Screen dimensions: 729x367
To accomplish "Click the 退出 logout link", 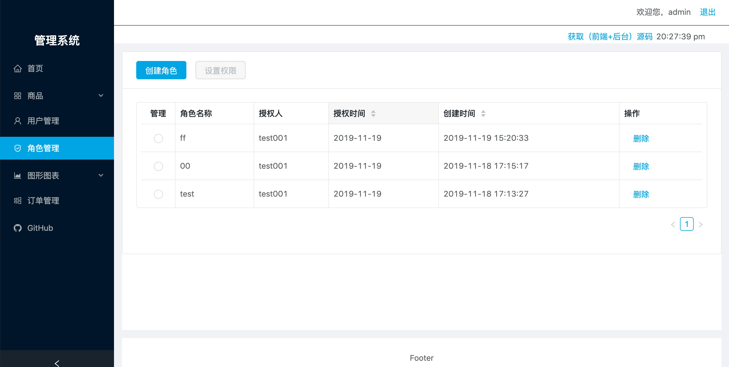I will click(x=708, y=12).
